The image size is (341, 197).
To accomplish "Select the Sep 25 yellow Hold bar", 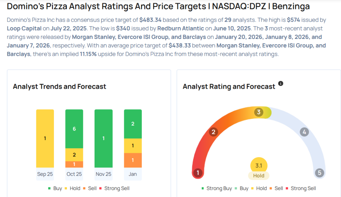I will [45, 139].
